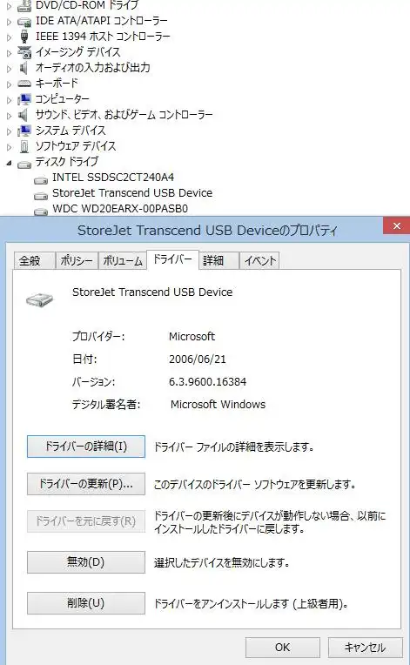Close the StoreJet properties dialog
Image resolution: width=410 pixels, height=665 pixels.
396,225
